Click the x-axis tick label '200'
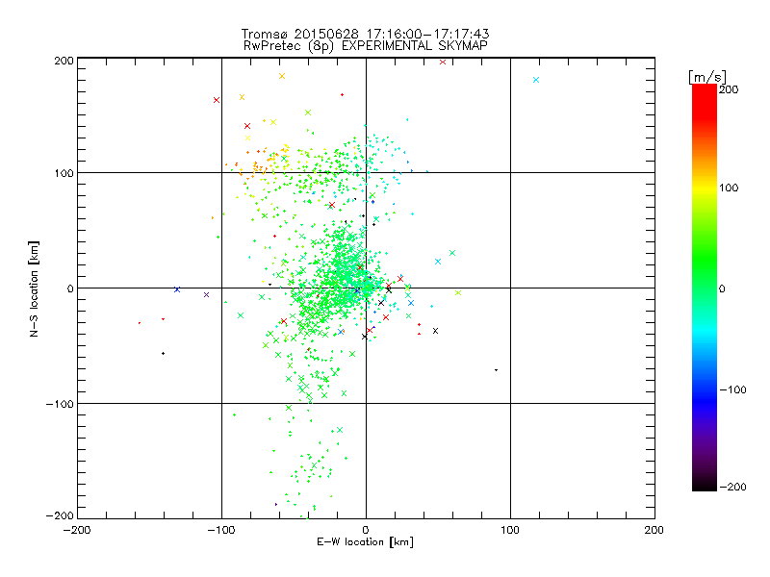 click(x=654, y=530)
